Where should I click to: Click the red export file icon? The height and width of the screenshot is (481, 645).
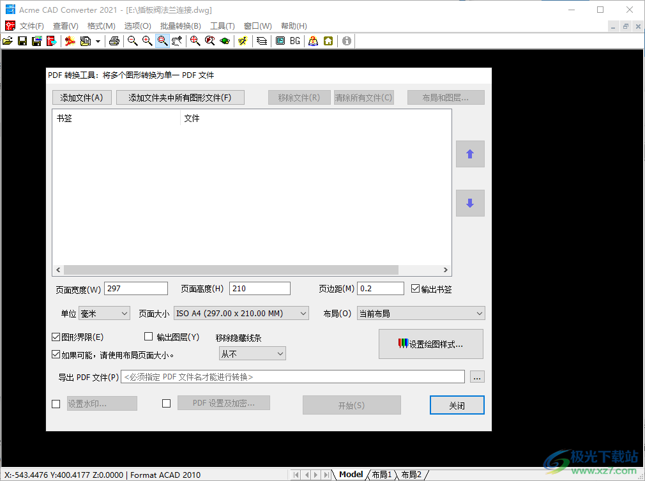coord(51,41)
